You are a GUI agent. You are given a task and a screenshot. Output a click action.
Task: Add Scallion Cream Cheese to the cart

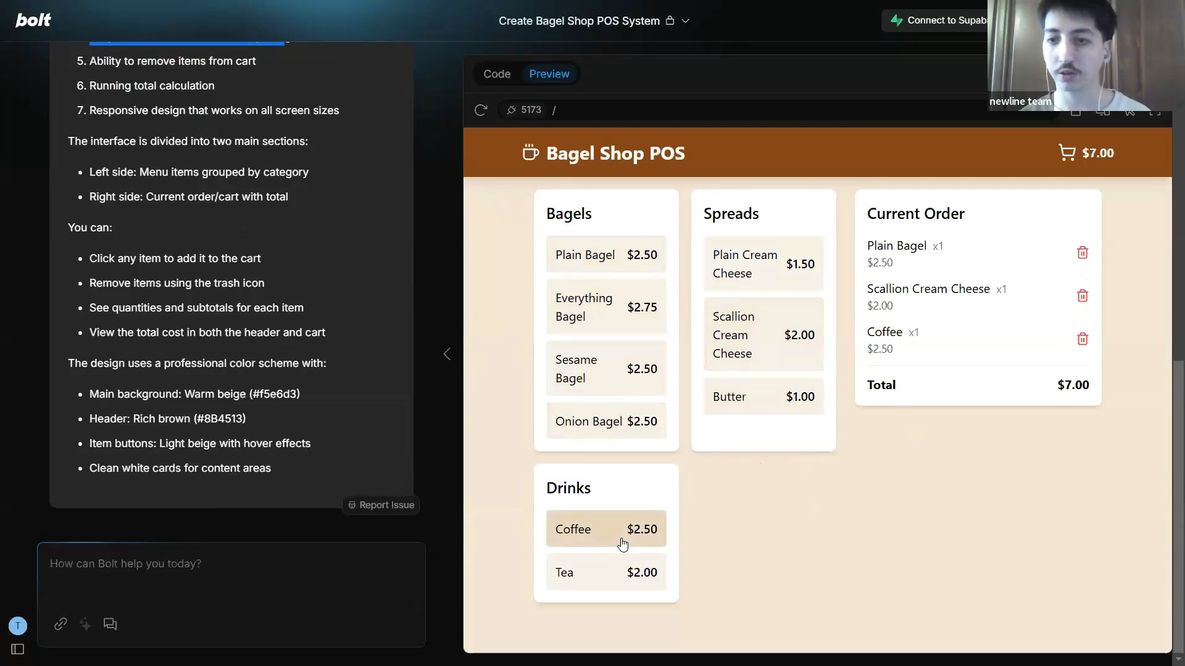[763, 335]
